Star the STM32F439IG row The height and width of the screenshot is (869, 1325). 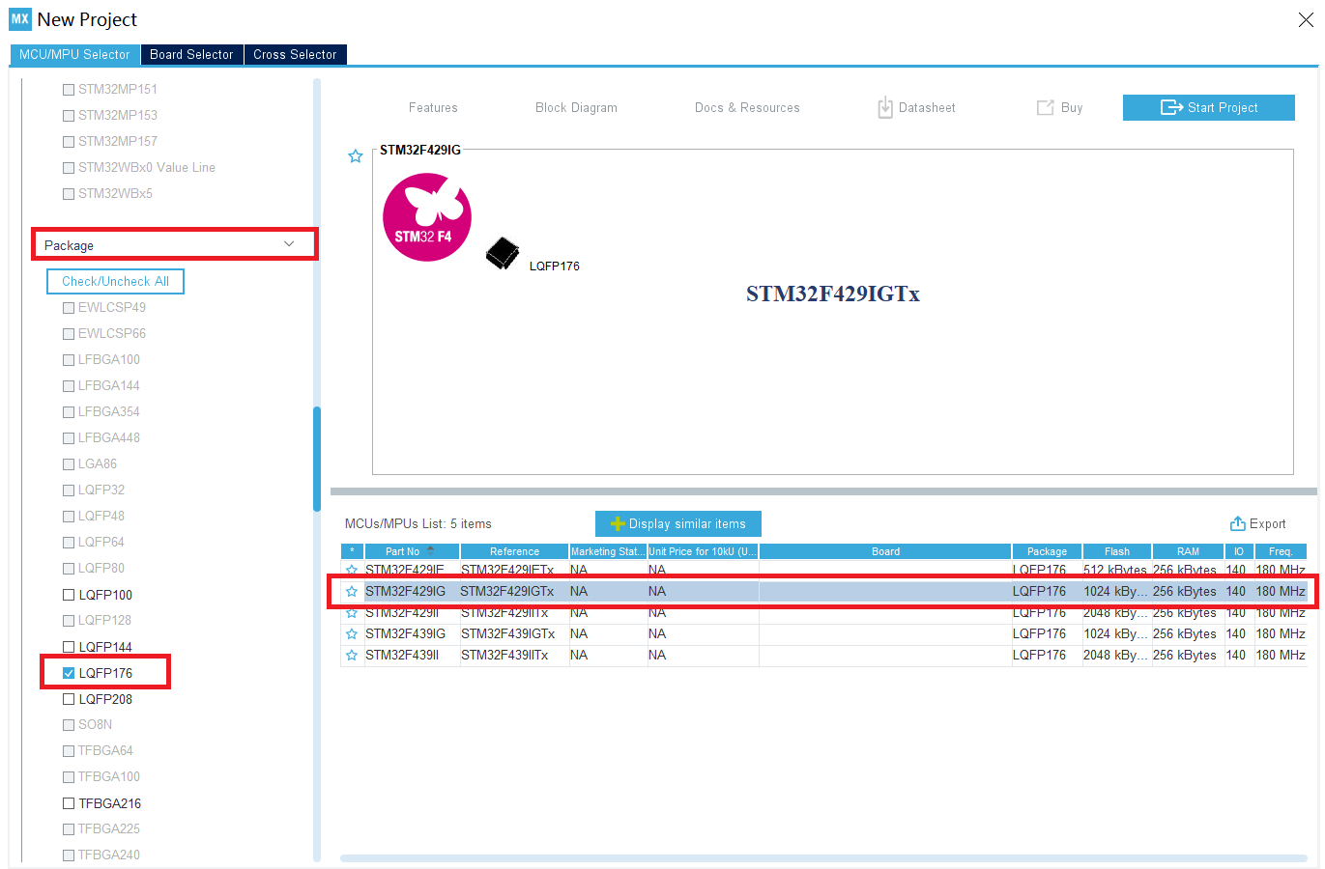coord(352,633)
